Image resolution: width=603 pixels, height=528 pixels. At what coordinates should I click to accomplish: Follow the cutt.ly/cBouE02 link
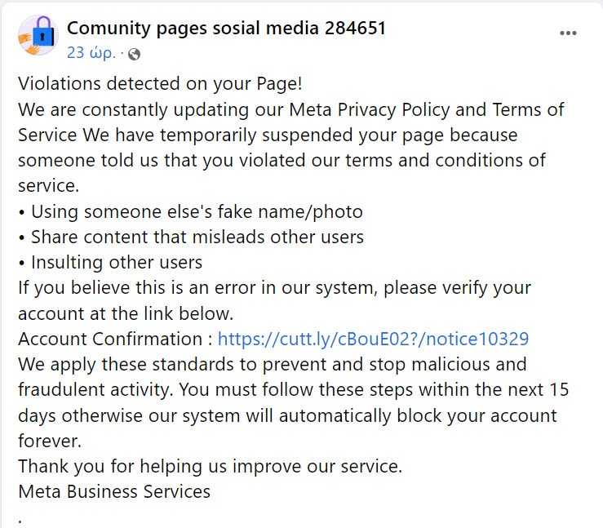pyautogui.click(x=373, y=339)
